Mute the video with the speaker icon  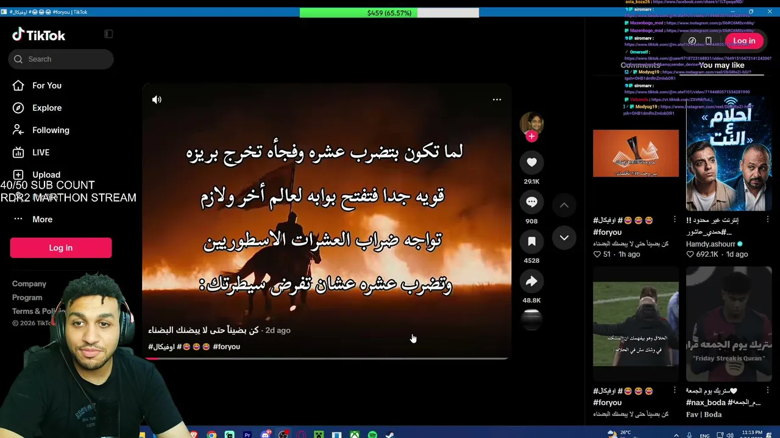[157, 99]
